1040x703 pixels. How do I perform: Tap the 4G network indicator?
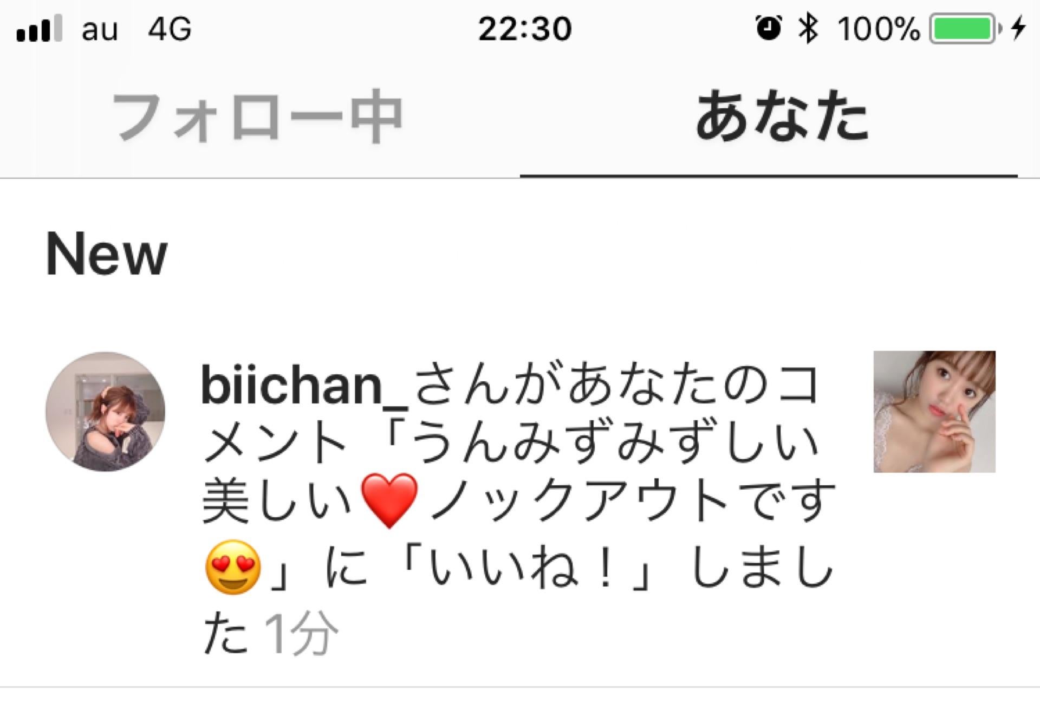170,29
